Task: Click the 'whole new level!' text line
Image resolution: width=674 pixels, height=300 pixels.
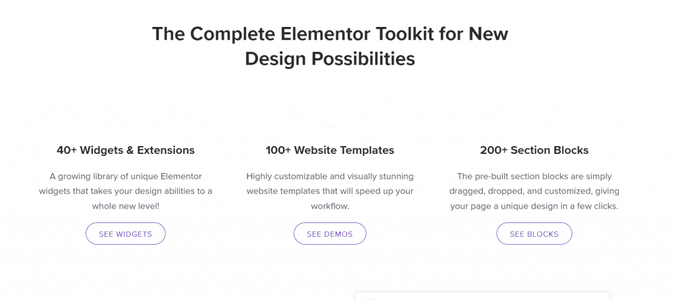Action: pyautogui.click(x=126, y=207)
